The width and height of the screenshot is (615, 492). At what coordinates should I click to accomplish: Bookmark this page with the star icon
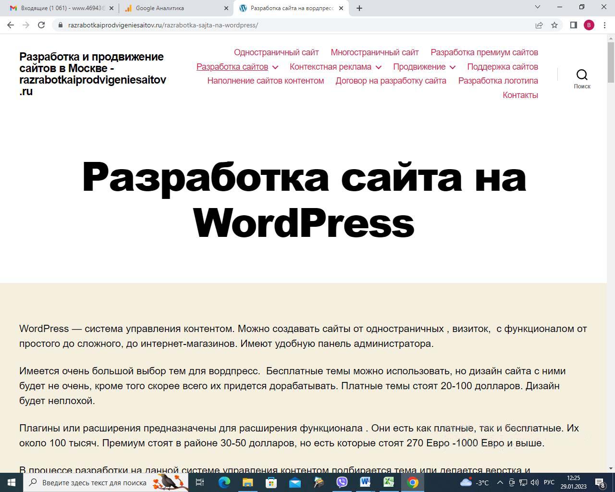554,25
